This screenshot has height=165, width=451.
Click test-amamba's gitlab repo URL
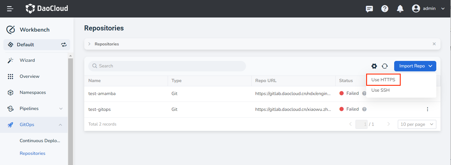[x=293, y=94]
